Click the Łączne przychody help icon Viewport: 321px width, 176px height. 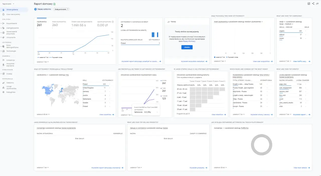click(113, 22)
